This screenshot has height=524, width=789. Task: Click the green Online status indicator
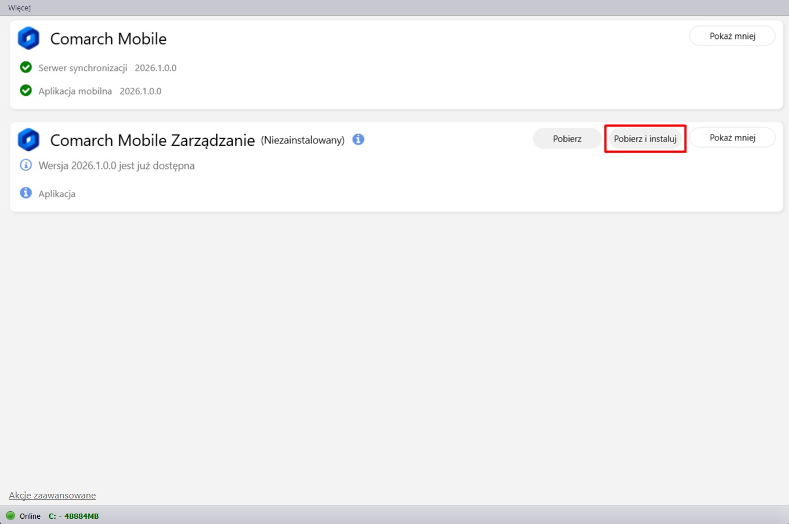click(x=10, y=515)
